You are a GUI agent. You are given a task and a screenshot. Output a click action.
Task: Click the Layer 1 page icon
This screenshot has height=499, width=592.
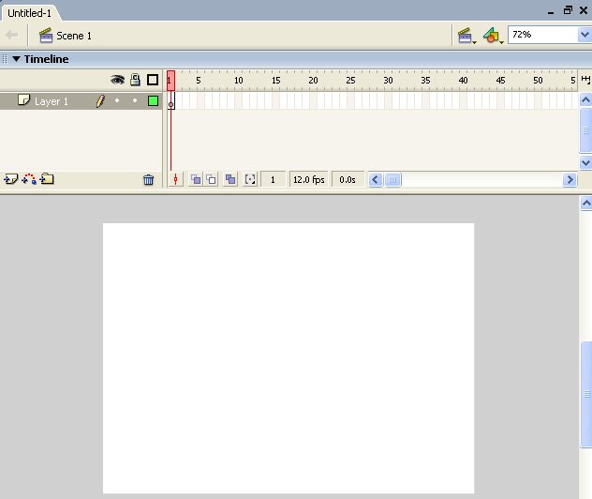23,100
